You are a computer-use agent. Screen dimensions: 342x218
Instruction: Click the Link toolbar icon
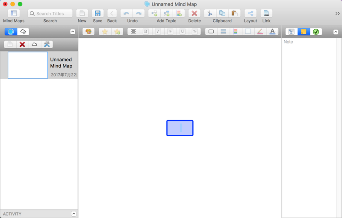266,14
